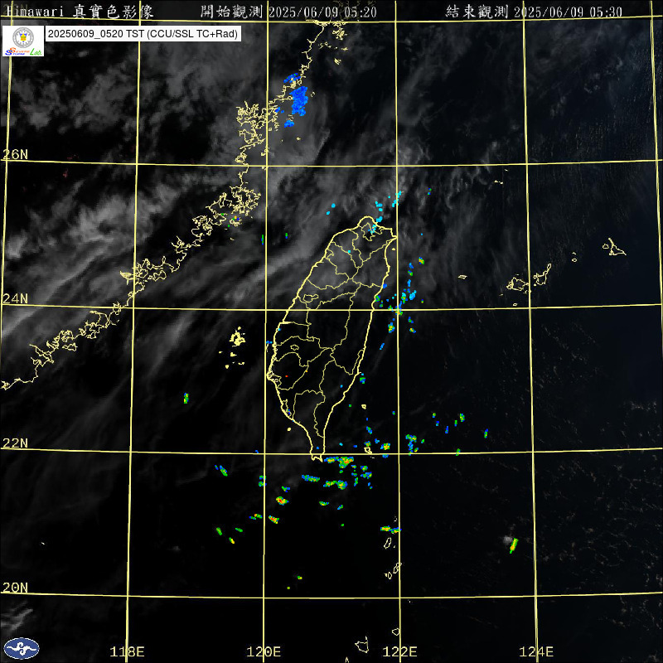Select the 20250609_0520 TST label
This screenshot has height=663, width=663.
[143, 34]
